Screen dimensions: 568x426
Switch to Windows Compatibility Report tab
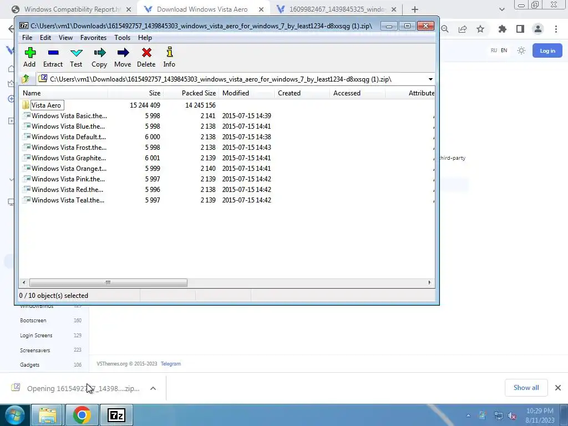click(x=72, y=9)
